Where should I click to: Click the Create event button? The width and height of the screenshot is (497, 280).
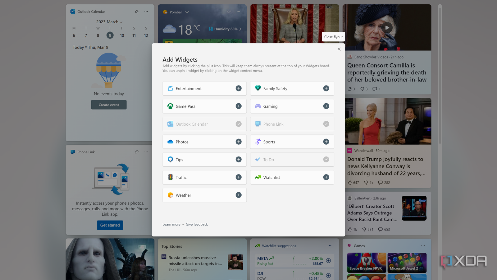pyautogui.click(x=109, y=105)
